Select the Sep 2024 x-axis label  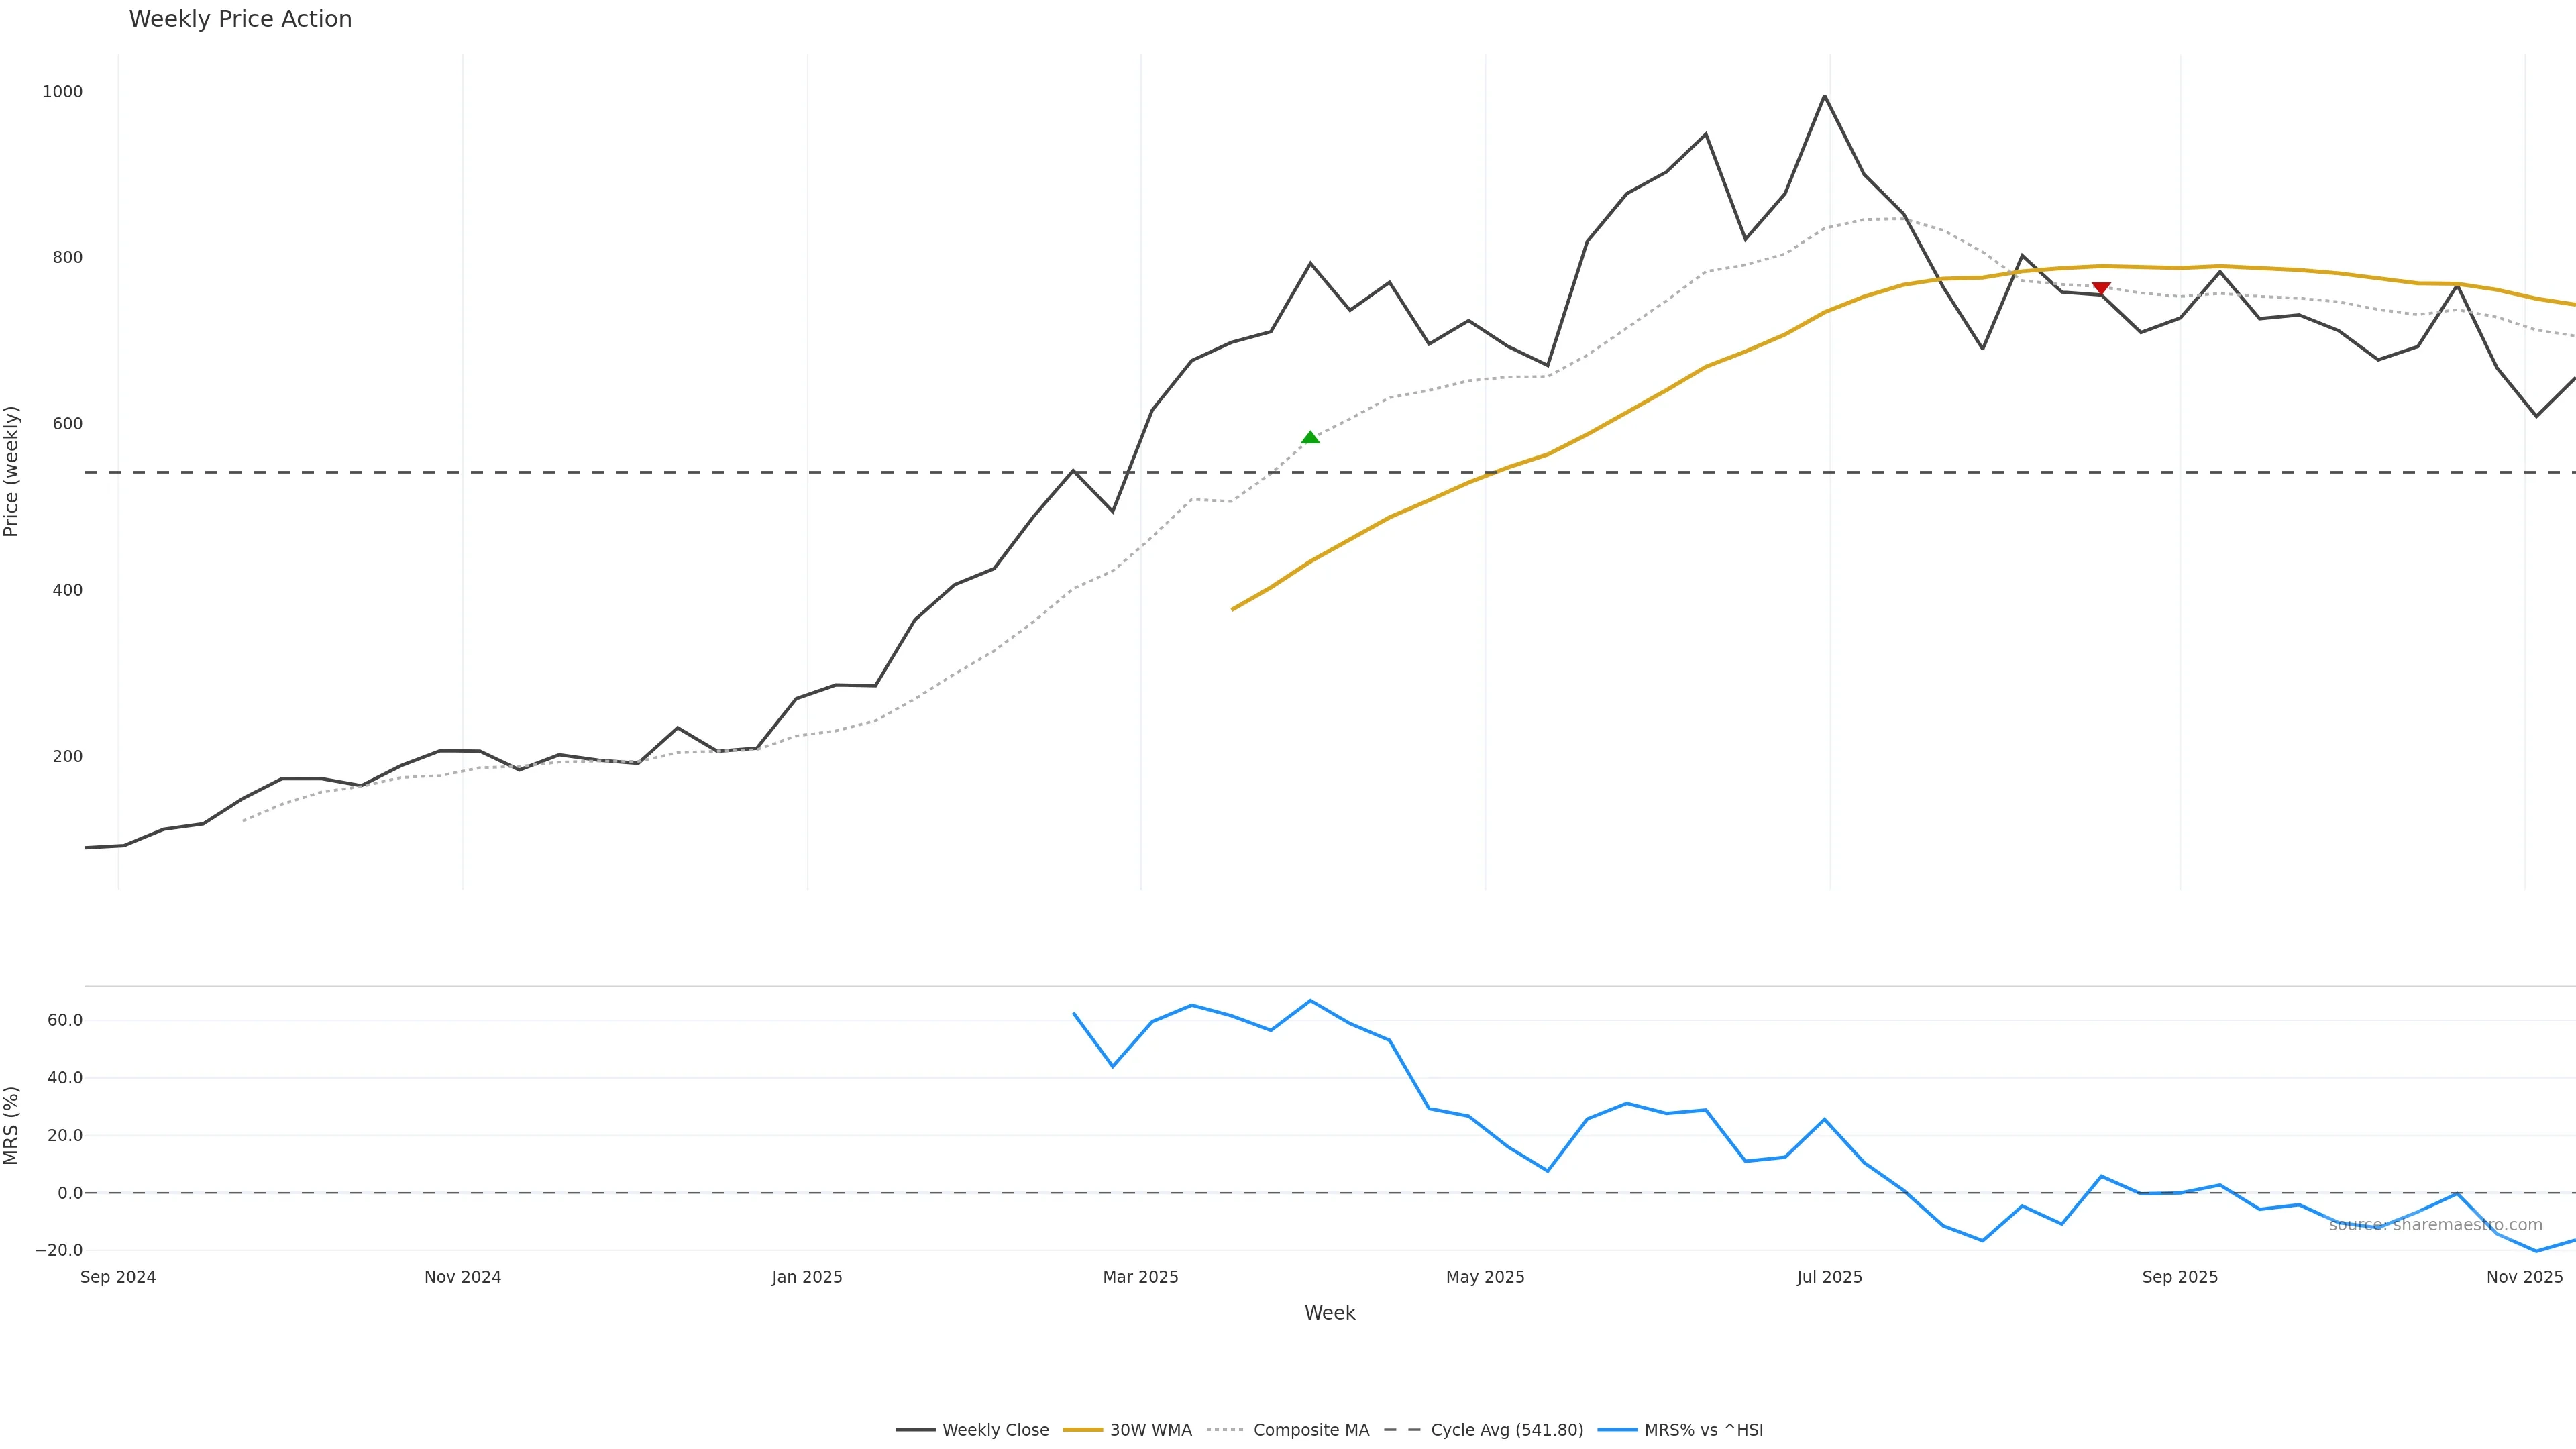pos(118,1277)
